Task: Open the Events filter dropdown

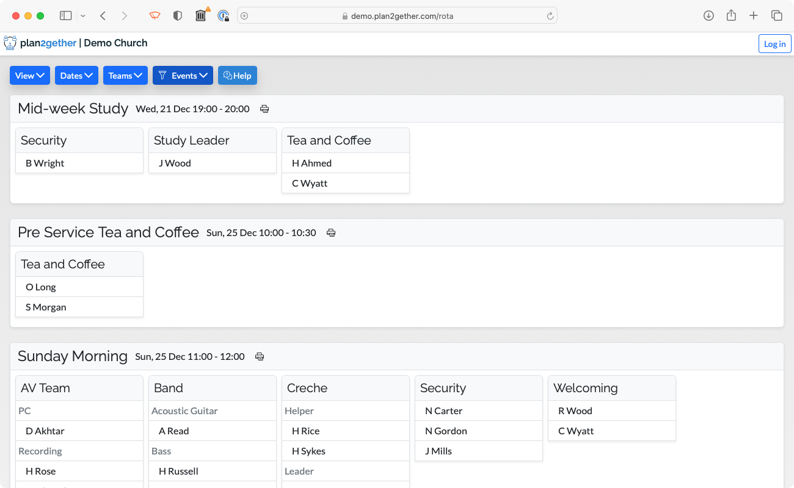Action: (183, 76)
